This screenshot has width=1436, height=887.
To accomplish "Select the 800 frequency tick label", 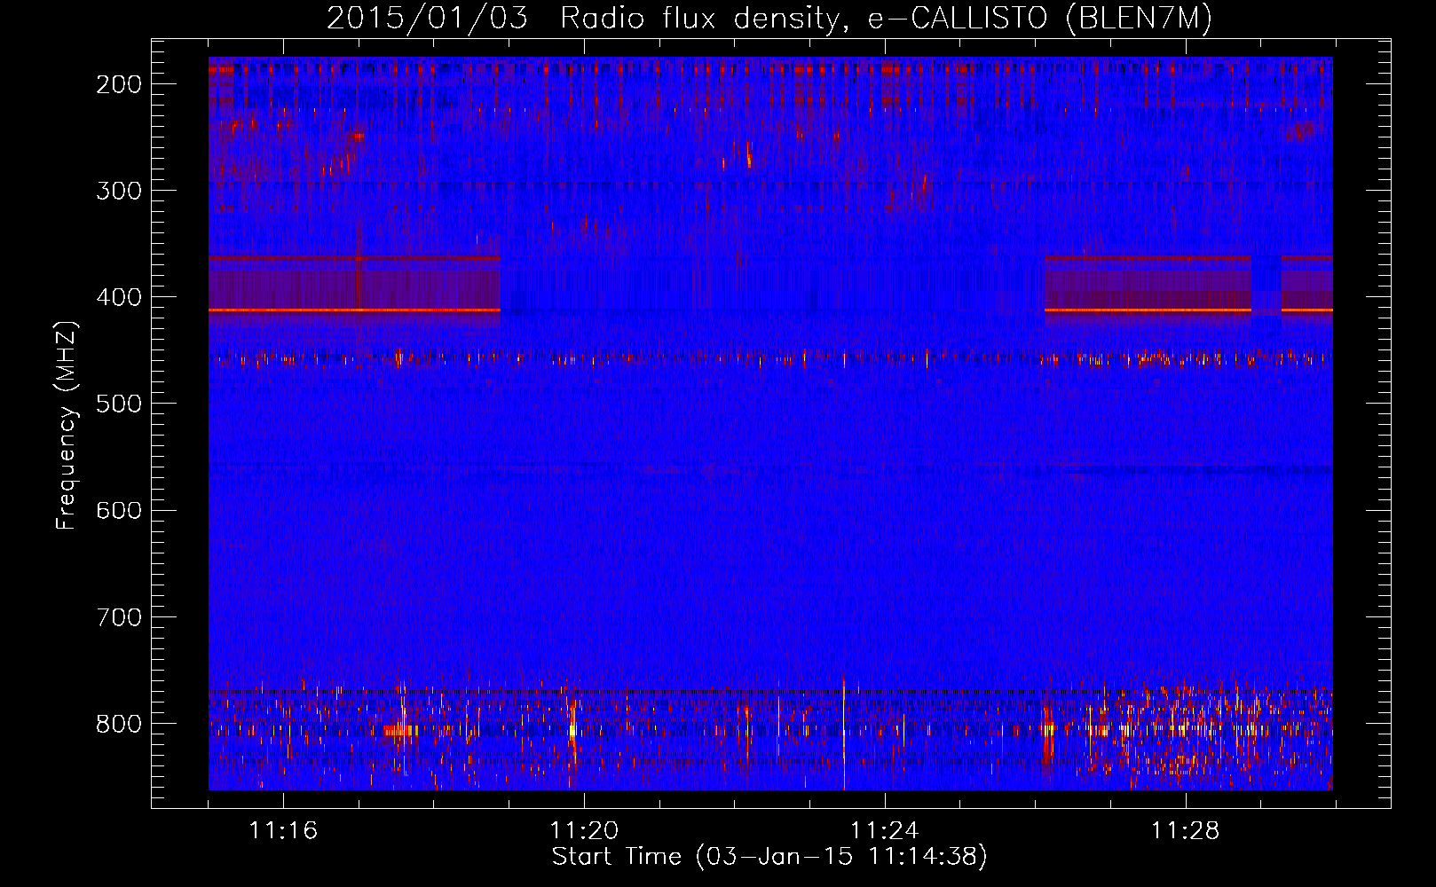I will coord(119,723).
